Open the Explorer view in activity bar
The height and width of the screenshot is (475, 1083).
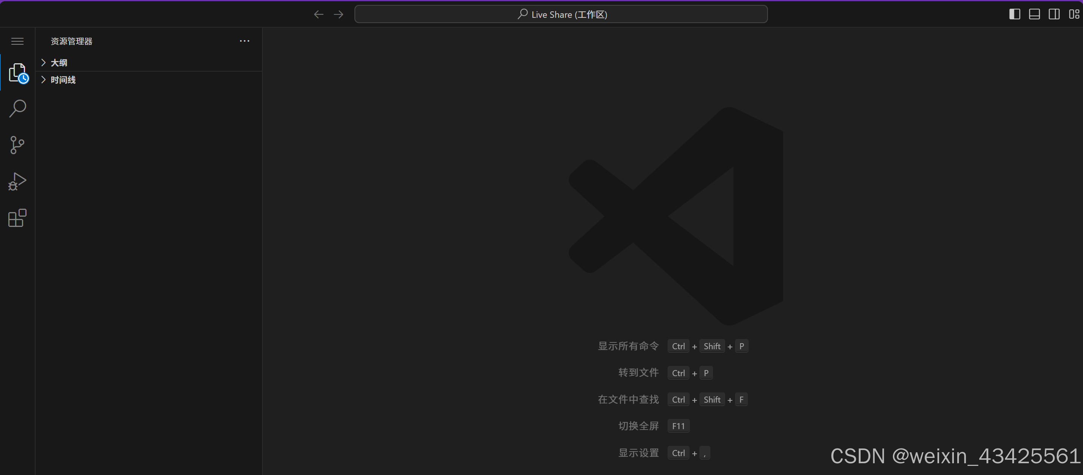tap(18, 73)
